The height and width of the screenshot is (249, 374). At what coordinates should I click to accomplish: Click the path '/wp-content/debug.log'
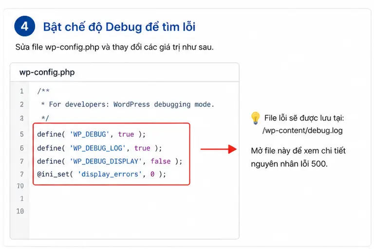(302, 130)
